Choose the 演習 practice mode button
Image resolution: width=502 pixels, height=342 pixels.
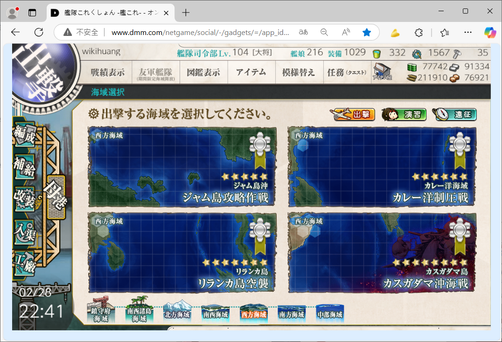[x=404, y=114]
